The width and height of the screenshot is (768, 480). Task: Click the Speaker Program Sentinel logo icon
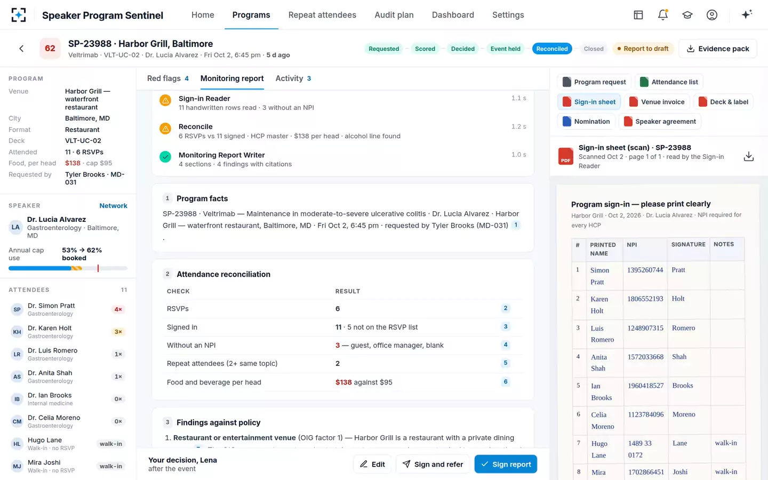coord(19,15)
